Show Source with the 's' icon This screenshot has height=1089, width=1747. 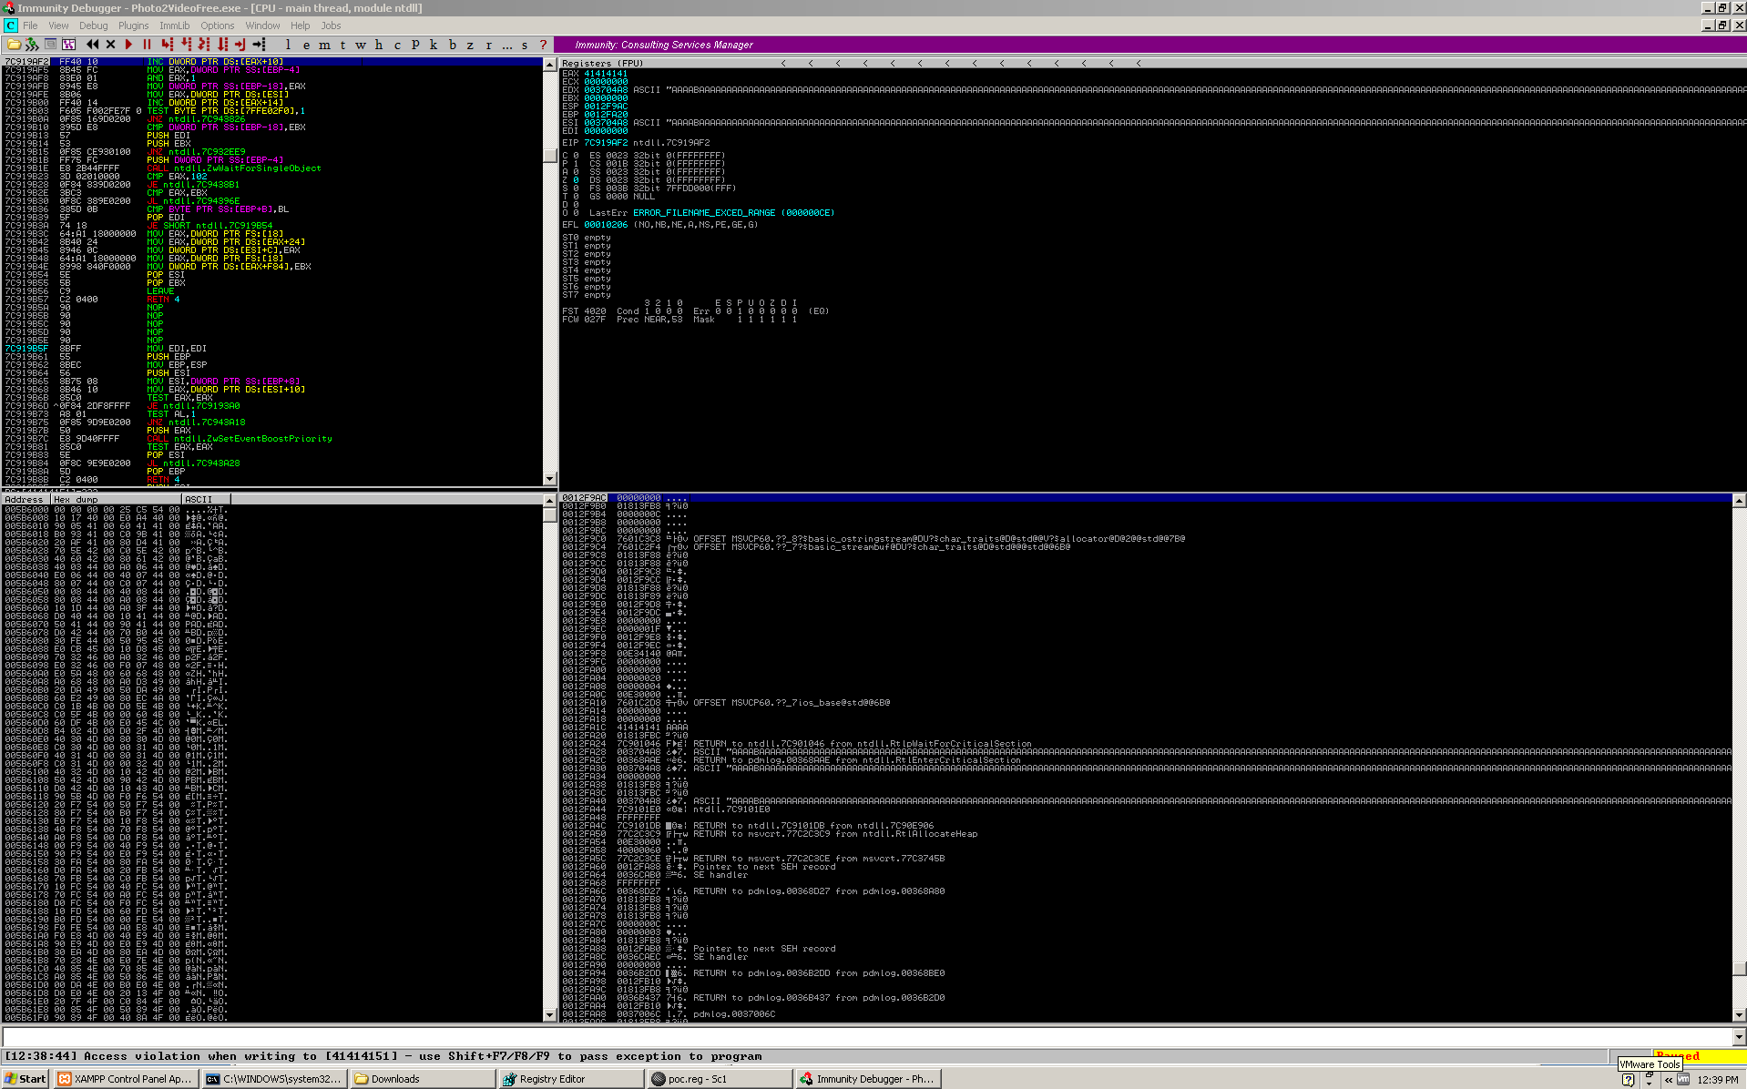click(x=525, y=45)
